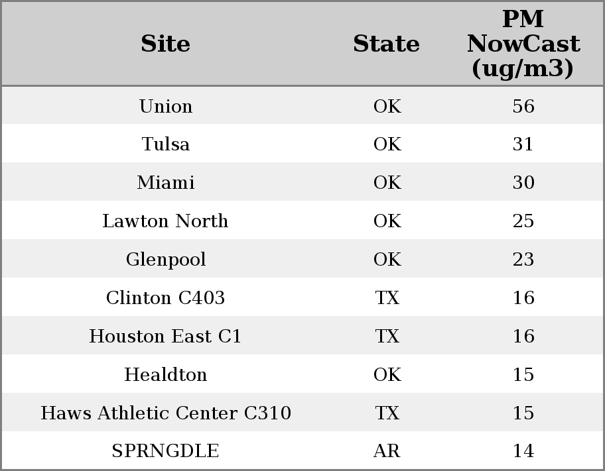Click the State column header
The width and height of the screenshot is (605, 471).
coord(387,44)
